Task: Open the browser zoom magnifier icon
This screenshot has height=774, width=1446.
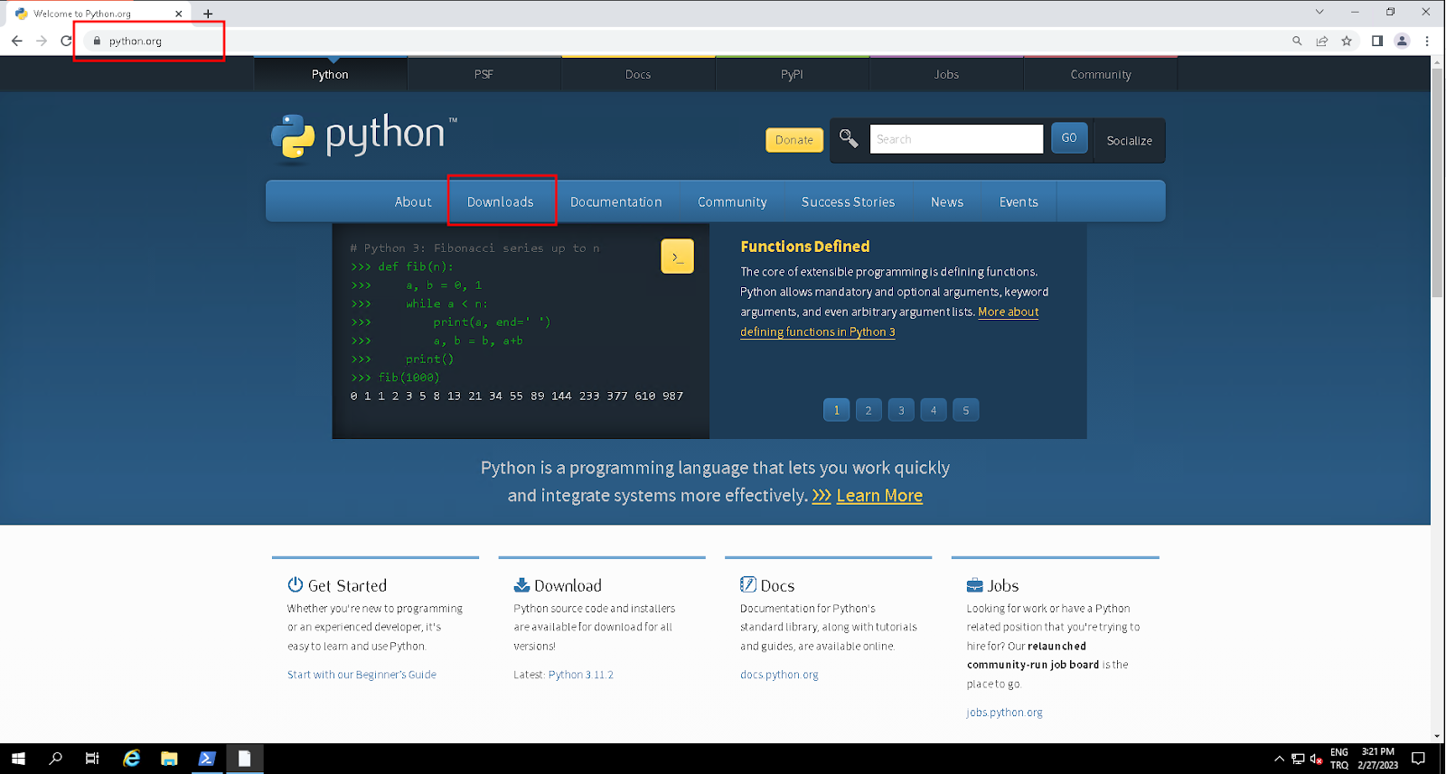Action: 1297,41
